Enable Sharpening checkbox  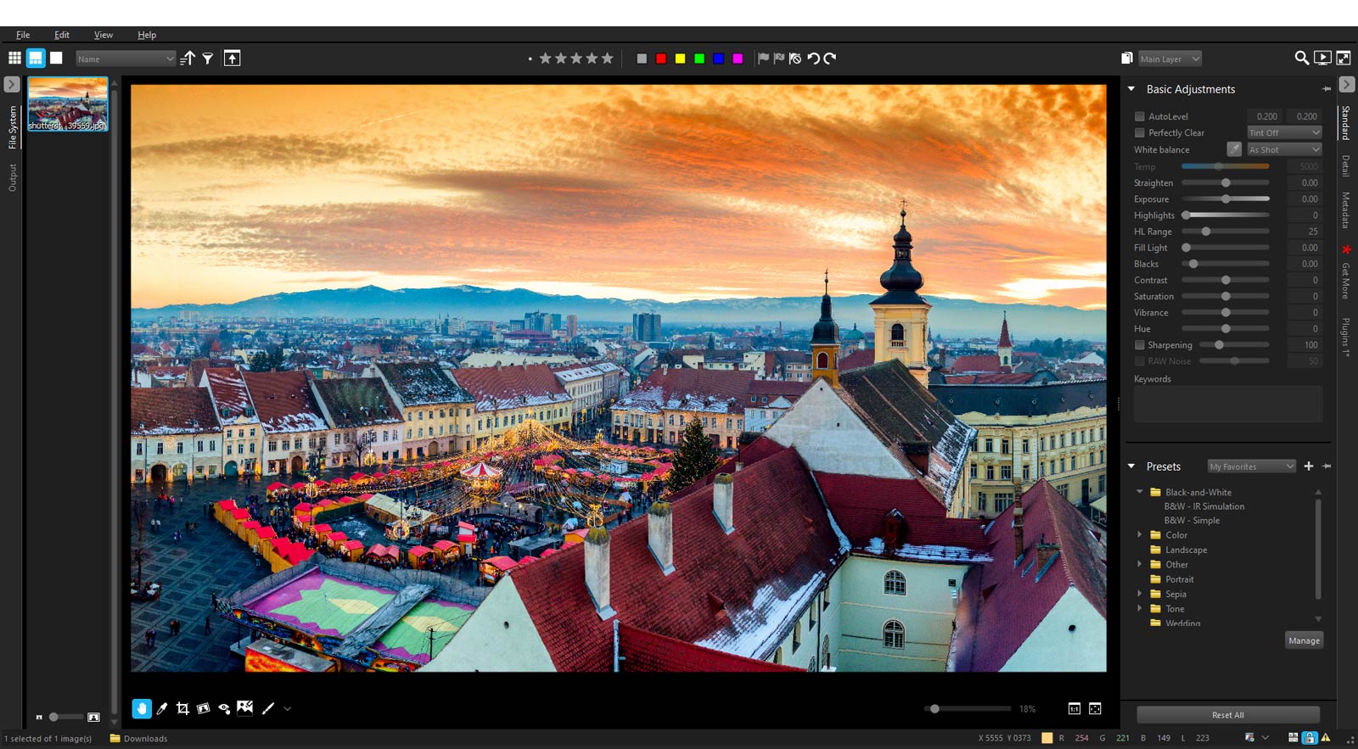[1140, 344]
